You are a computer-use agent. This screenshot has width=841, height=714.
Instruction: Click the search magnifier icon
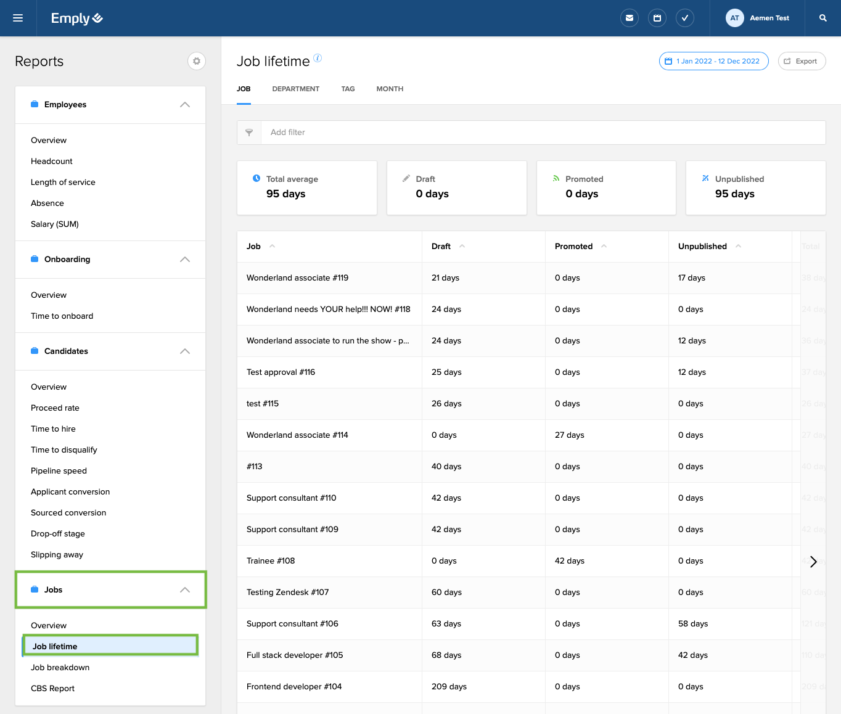tap(823, 18)
